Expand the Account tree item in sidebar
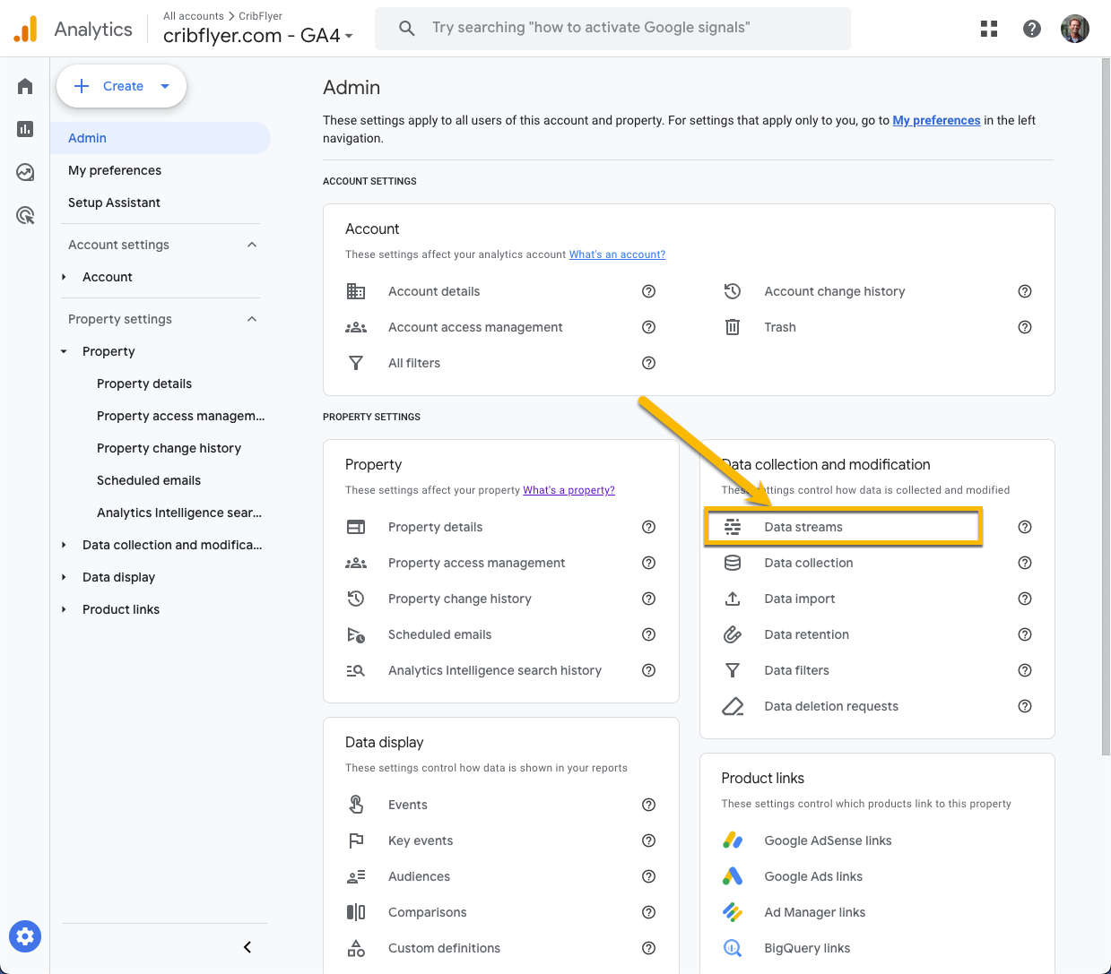The height and width of the screenshot is (974, 1111). coord(64,277)
